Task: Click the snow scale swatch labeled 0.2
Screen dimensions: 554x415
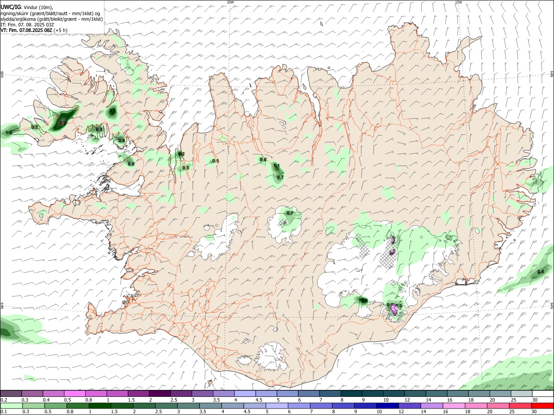Action: [11, 393]
